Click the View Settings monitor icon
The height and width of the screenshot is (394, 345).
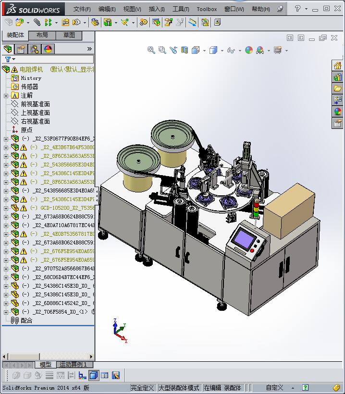point(278,50)
